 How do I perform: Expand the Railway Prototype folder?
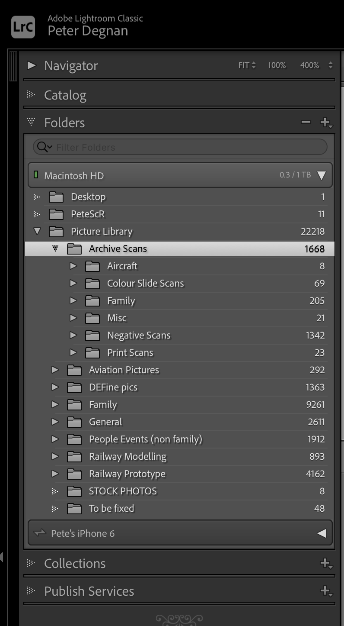point(55,474)
